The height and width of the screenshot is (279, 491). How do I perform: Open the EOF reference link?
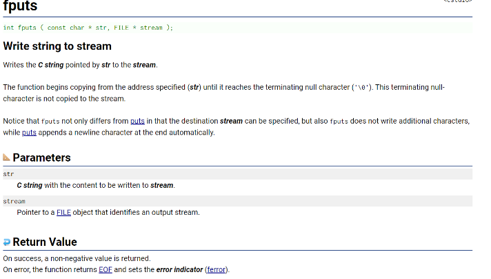(106, 269)
